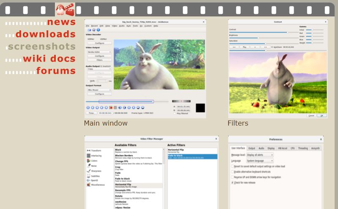Screen dimensions: 338x209
Task: Switch to the Audio tab in Preferences
Action: click(261, 148)
